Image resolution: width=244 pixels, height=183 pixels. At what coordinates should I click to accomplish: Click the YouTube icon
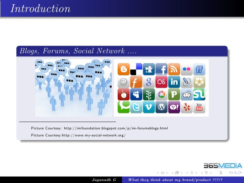pos(199,107)
